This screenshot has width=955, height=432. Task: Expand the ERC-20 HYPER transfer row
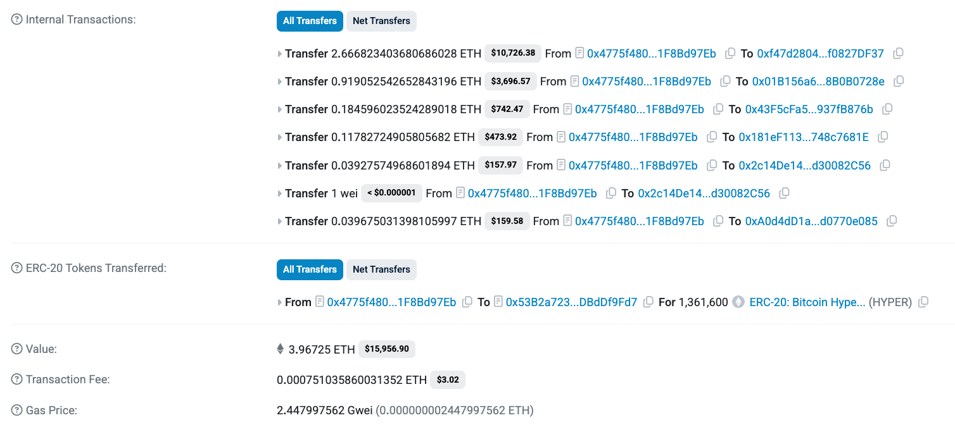coord(280,302)
